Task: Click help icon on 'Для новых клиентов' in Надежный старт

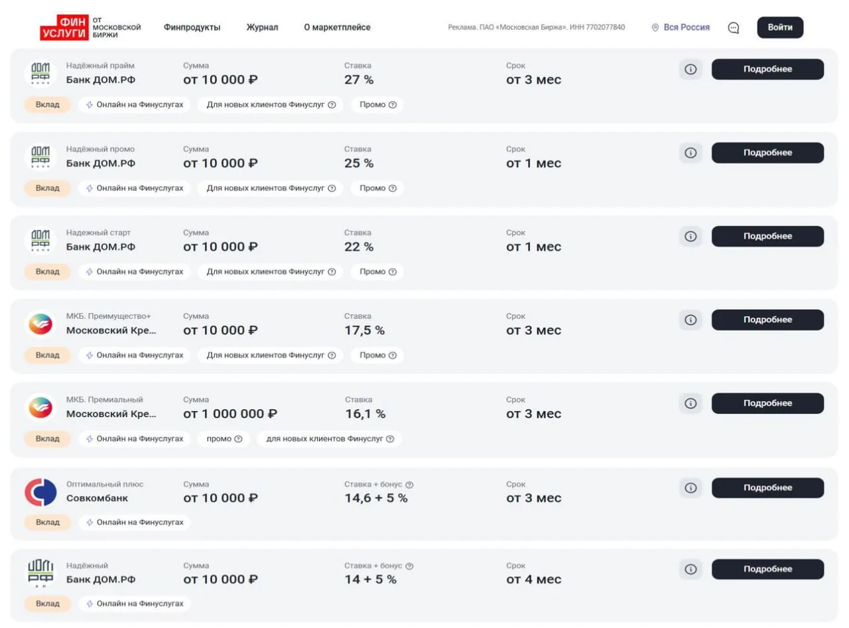Action: pyautogui.click(x=332, y=272)
